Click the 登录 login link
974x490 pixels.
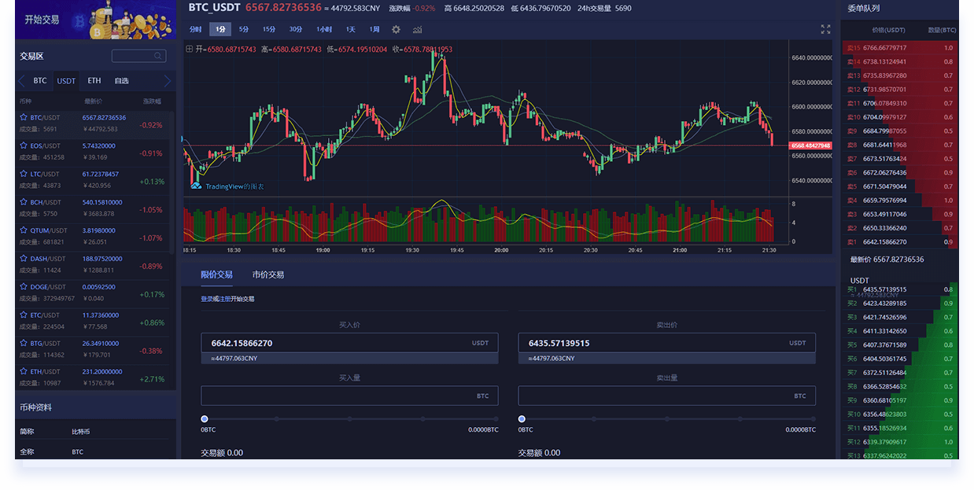tap(206, 299)
